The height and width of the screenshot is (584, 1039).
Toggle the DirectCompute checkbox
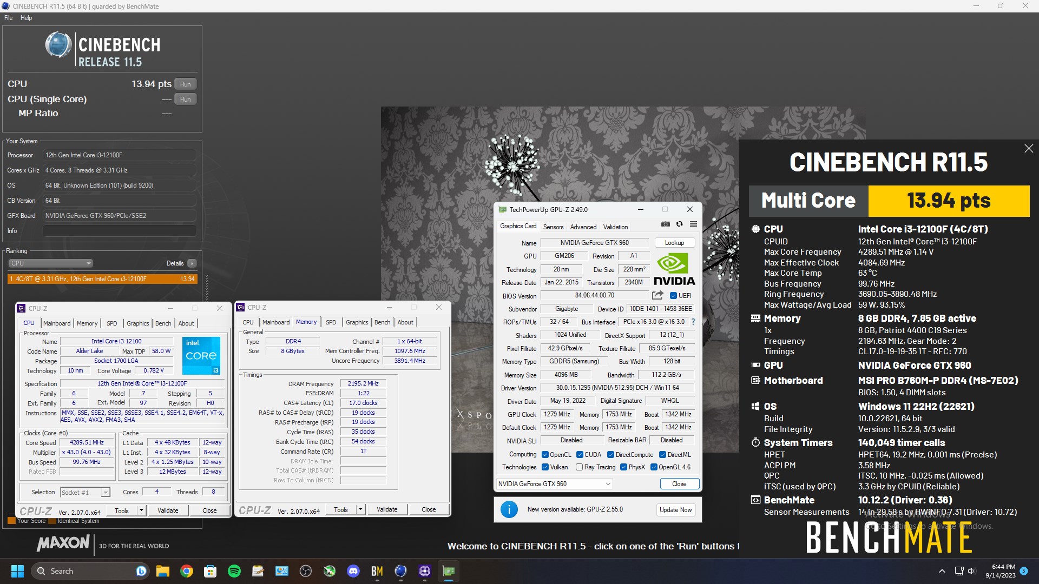point(610,455)
